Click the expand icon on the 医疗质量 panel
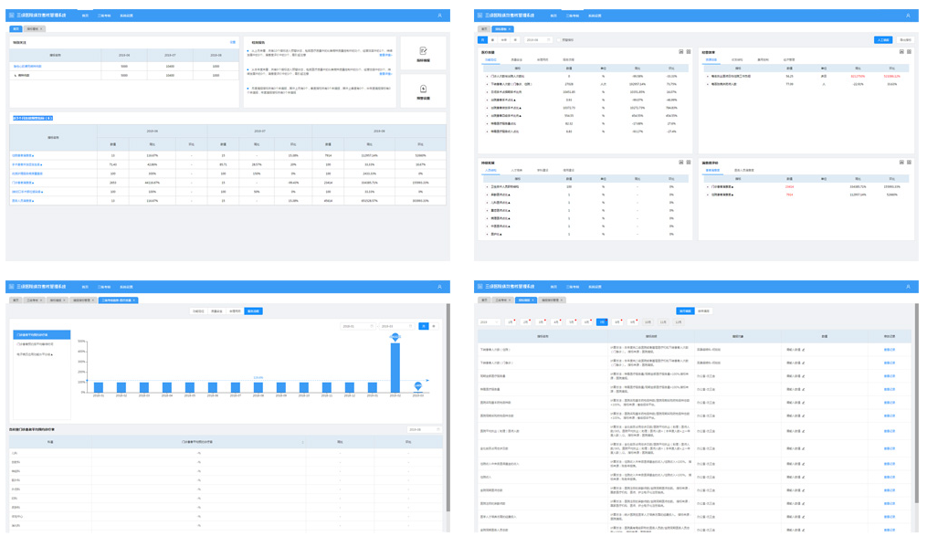927x547 pixels. [689, 52]
